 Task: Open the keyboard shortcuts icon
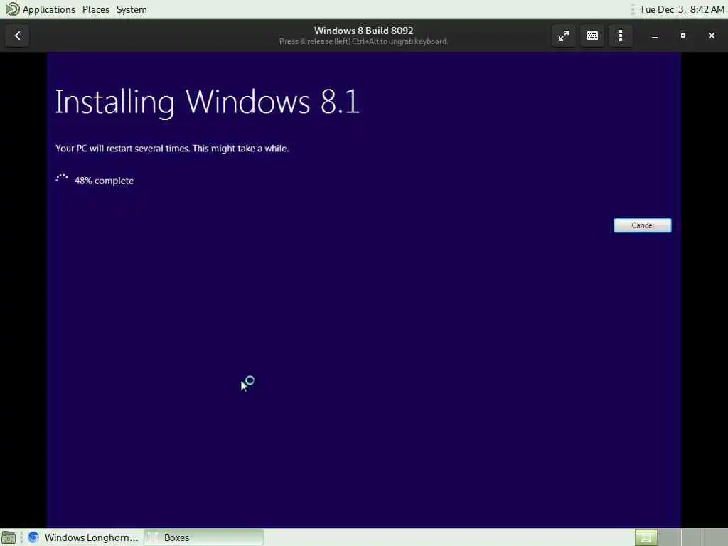pos(592,36)
